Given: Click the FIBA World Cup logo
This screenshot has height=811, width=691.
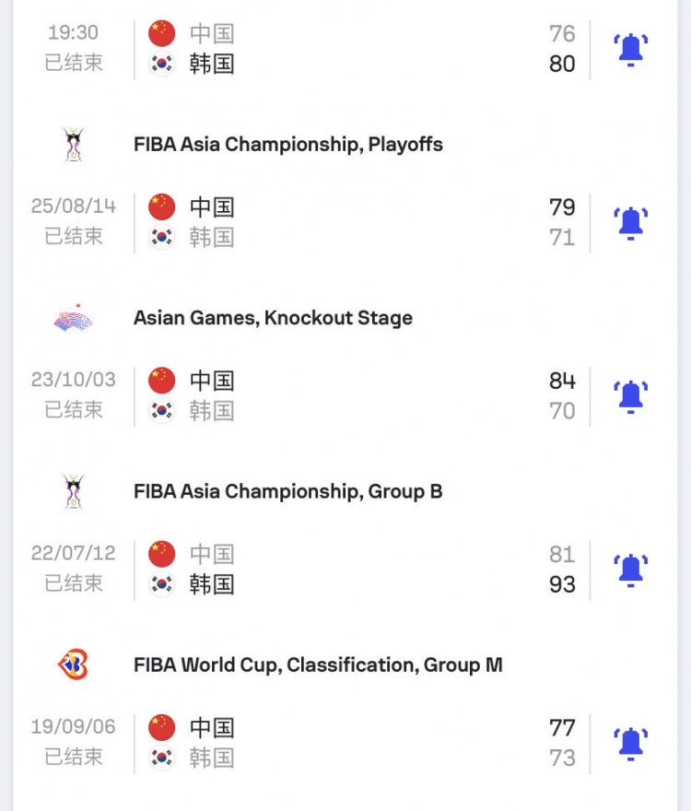Looking at the screenshot, I should pos(73,665).
